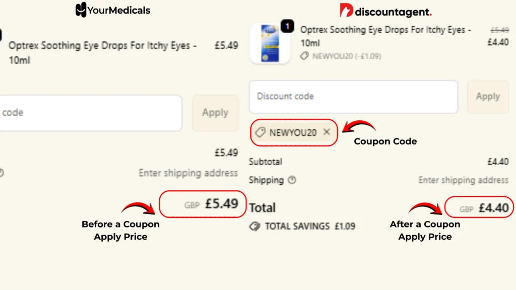The image size is (516, 290).
Task: Click the tag icon inside the NEWYOU20 chip
Action: tap(261, 132)
